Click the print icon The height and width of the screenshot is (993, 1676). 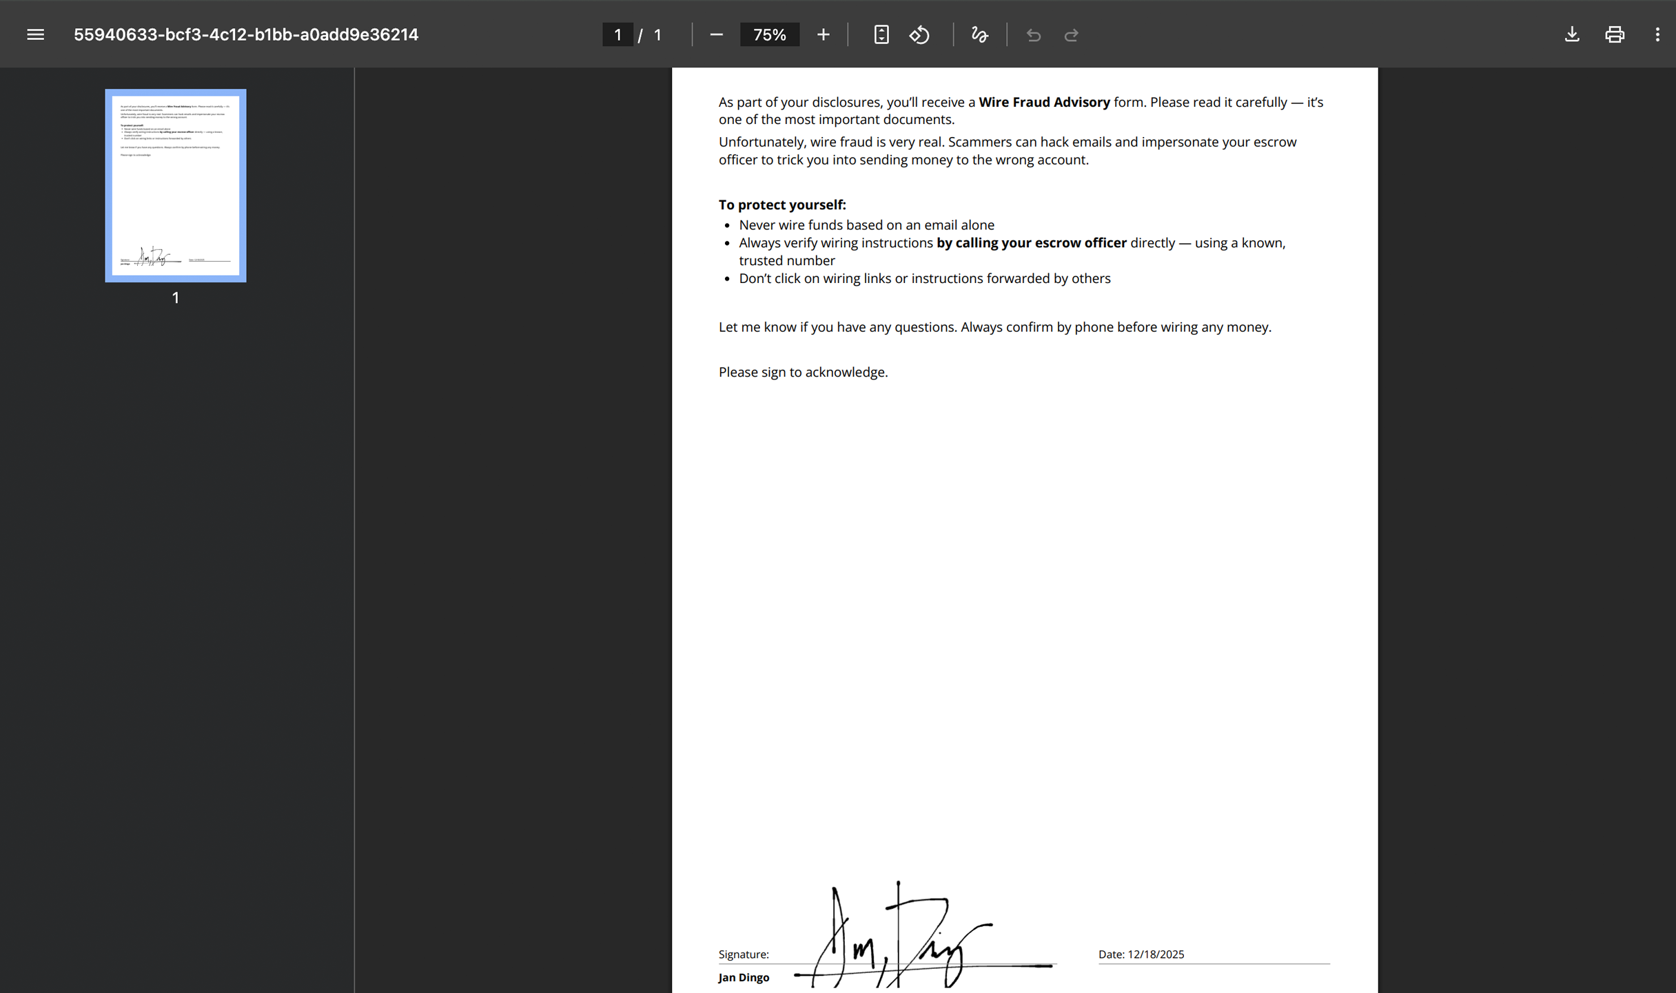(1614, 34)
